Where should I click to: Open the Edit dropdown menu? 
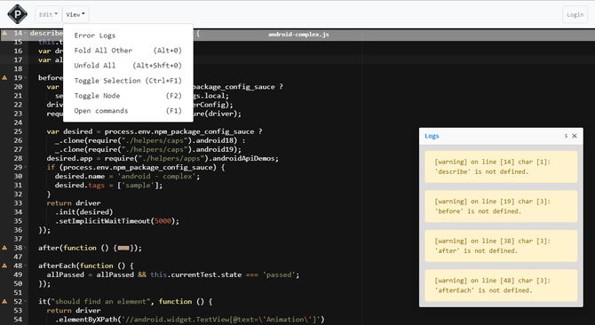[x=48, y=14]
